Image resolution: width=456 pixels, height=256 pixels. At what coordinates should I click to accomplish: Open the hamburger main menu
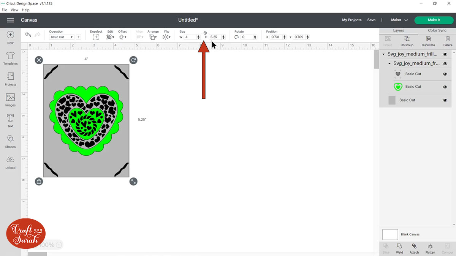pos(10,20)
